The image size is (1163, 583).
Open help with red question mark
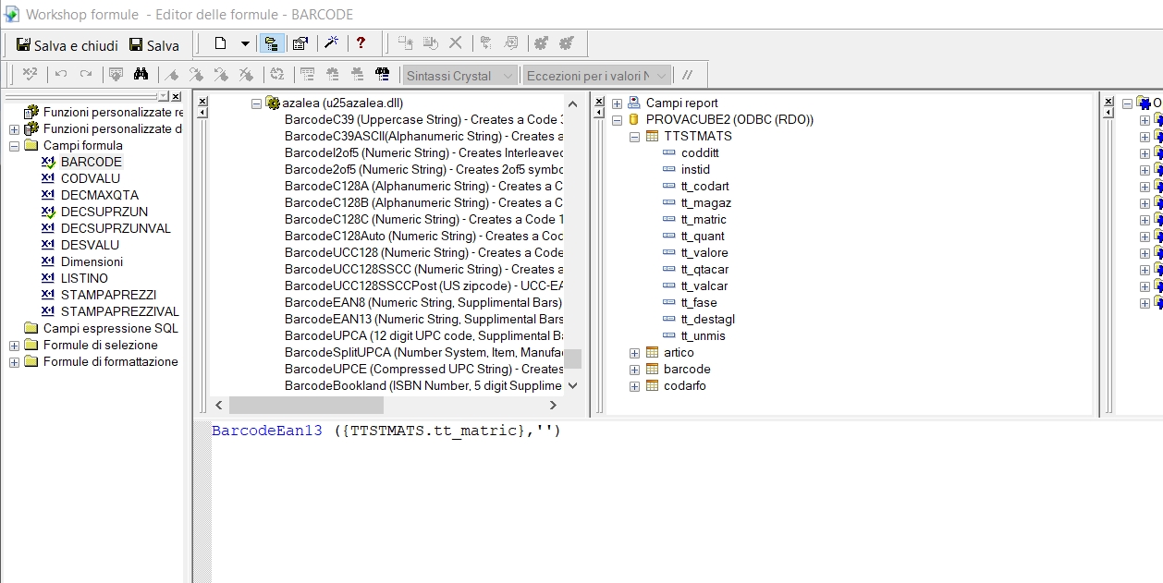point(361,43)
